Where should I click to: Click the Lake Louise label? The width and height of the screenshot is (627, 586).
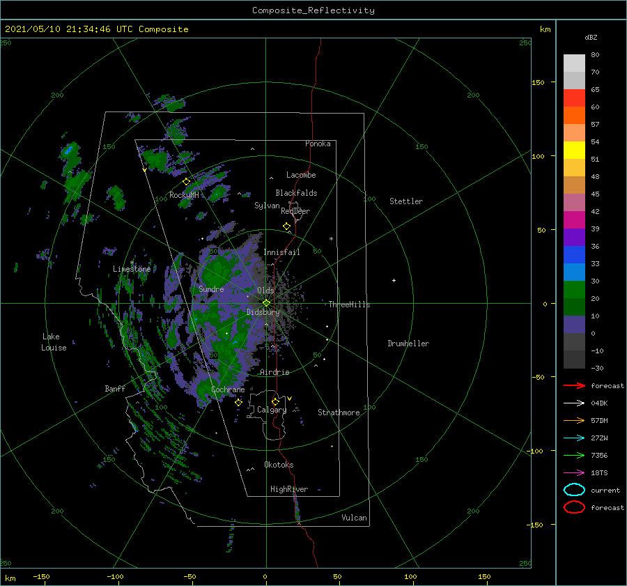coord(54,342)
